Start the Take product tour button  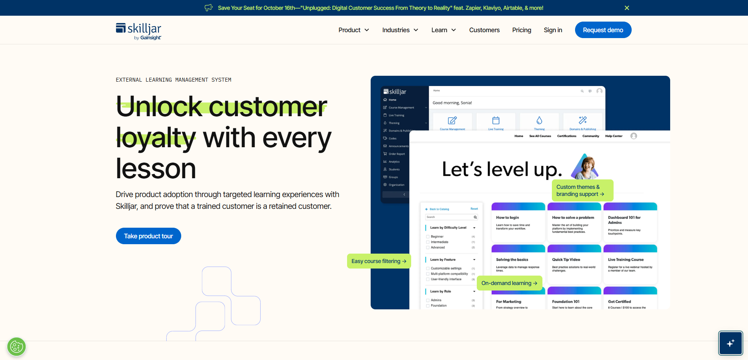148,236
